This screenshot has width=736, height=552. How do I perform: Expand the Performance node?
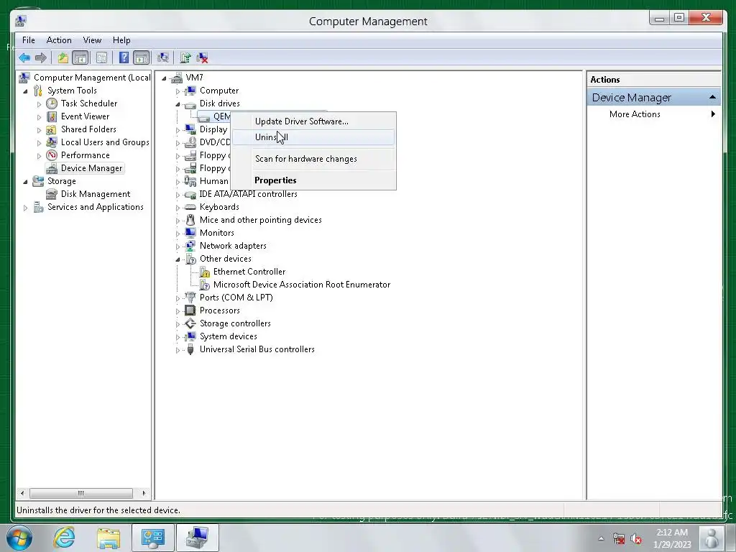tap(39, 155)
